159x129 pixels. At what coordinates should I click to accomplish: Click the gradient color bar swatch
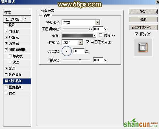tap(77, 36)
